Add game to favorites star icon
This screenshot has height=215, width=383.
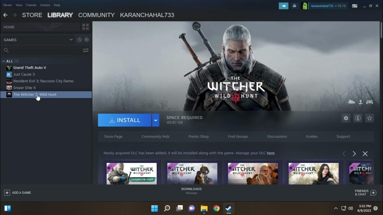pyautogui.click(x=370, y=118)
